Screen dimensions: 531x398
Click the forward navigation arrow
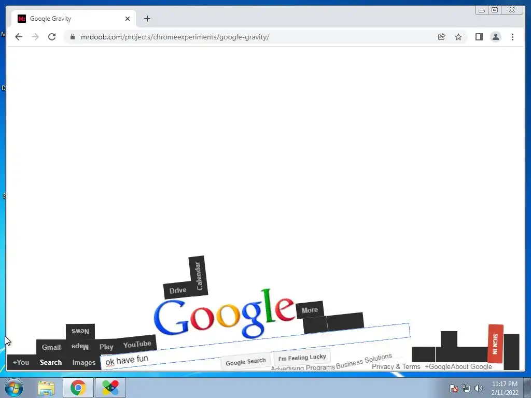click(x=35, y=37)
